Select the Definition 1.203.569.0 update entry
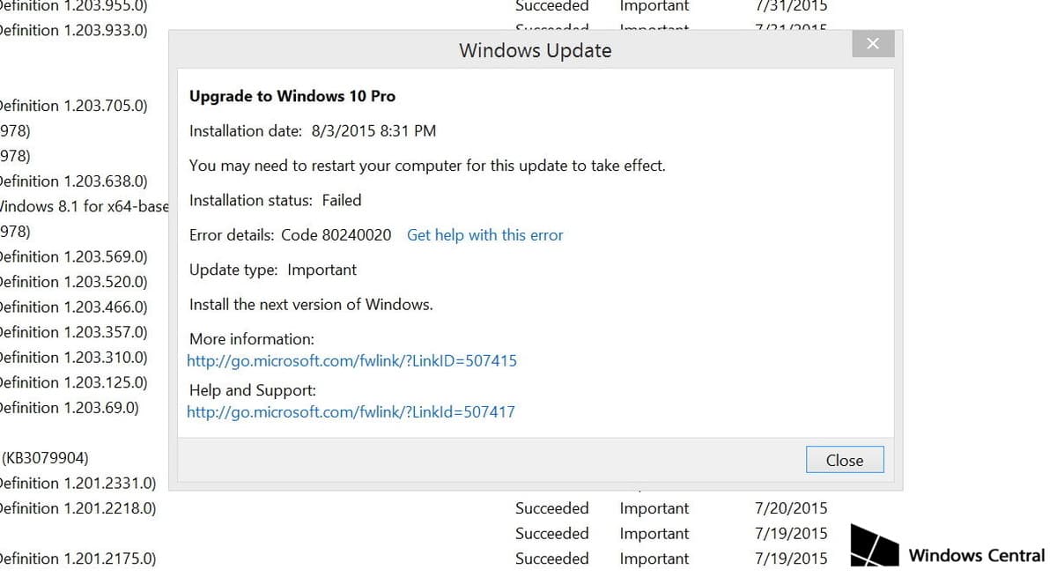This screenshot has height=577, width=1057. [x=73, y=257]
